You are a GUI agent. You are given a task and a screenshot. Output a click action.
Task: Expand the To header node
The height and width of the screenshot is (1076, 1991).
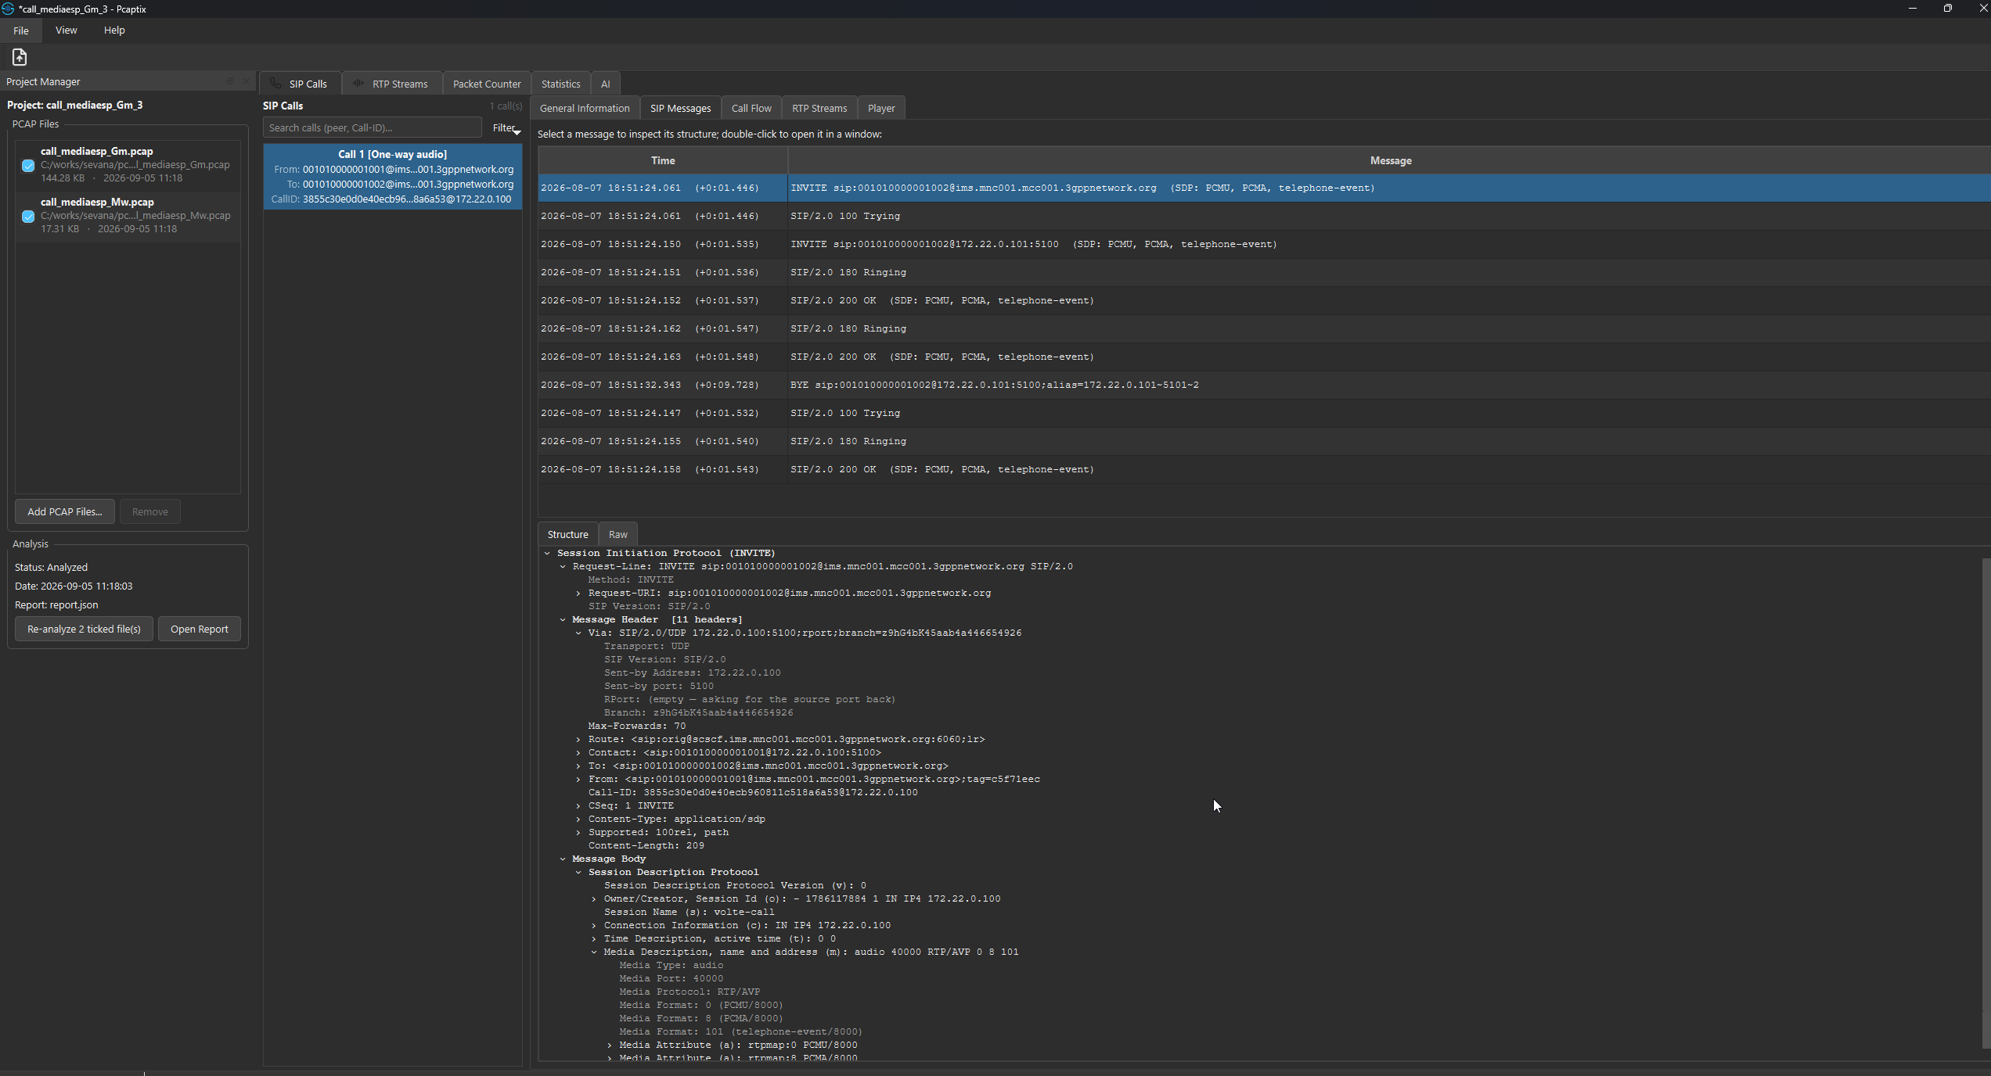[x=578, y=766]
